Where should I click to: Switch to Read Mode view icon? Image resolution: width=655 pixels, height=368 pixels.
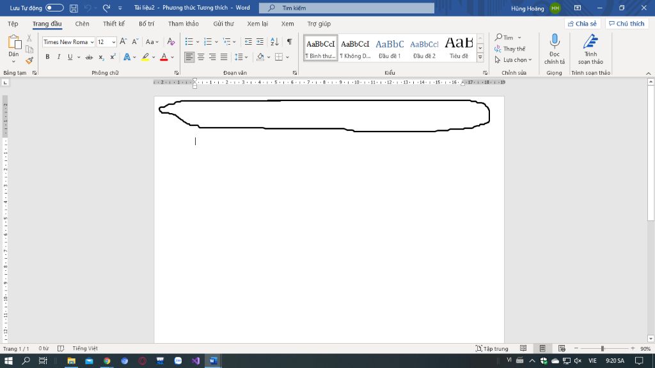[x=523, y=348]
